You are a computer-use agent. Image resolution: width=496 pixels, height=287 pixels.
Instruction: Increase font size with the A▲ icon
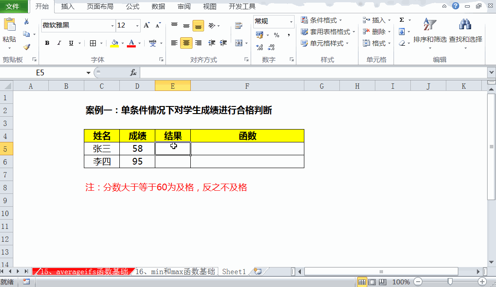click(146, 25)
